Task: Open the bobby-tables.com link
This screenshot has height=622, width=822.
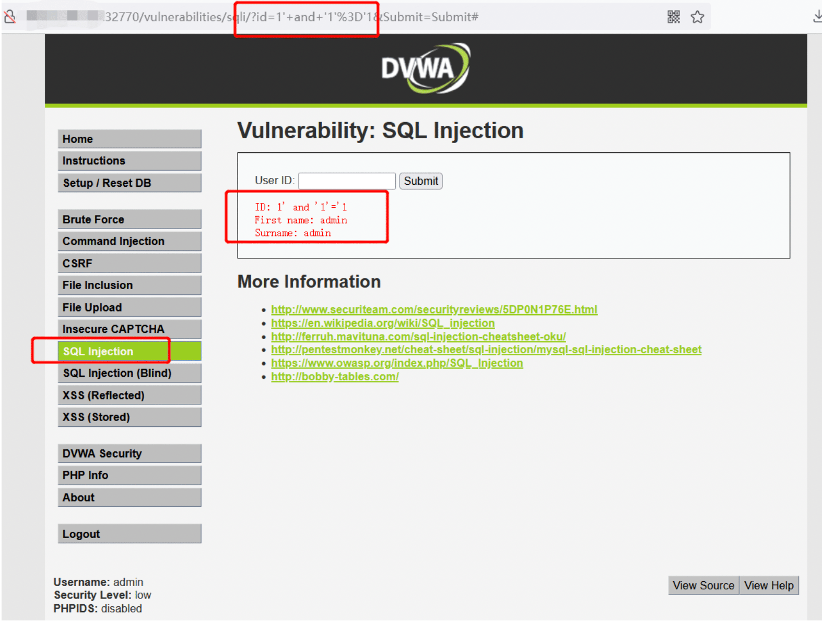Action: (x=335, y=377)
